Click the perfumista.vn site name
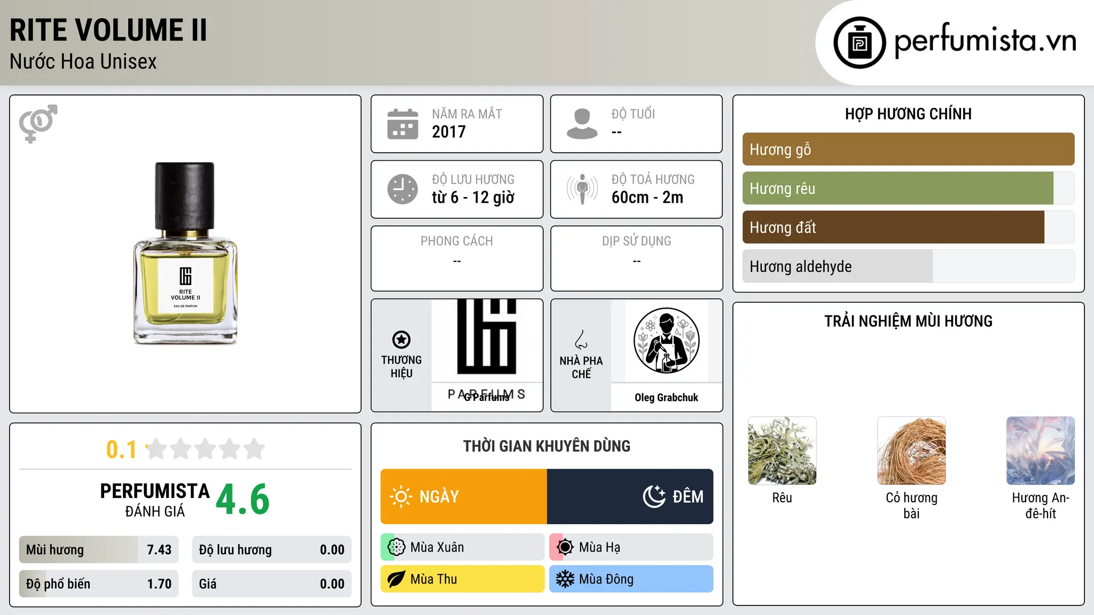1094x615 pixels. (985, 41)
